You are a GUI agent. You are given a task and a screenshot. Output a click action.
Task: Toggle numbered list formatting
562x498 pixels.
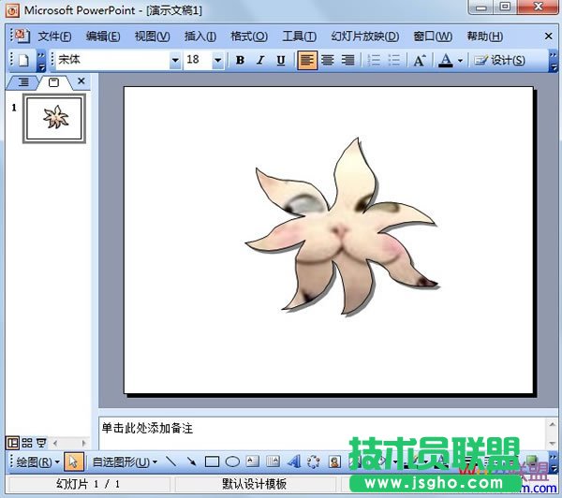click(374, 60)
